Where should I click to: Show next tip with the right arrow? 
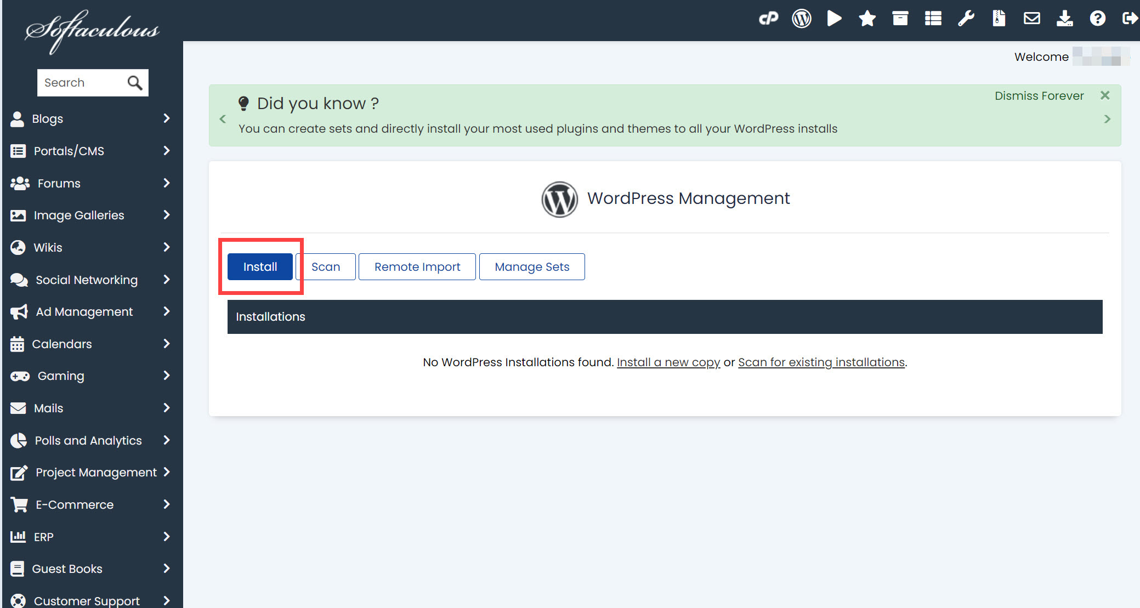tap(1107, 118)
